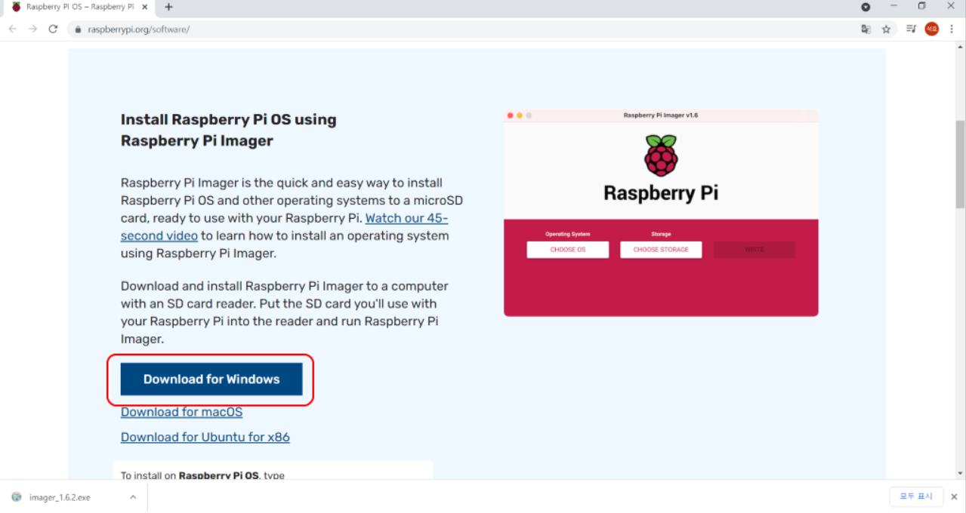Screen dimensions: 966x513
Task: Click the 모두 표시 show all downloads button
Action: point(916,496)
